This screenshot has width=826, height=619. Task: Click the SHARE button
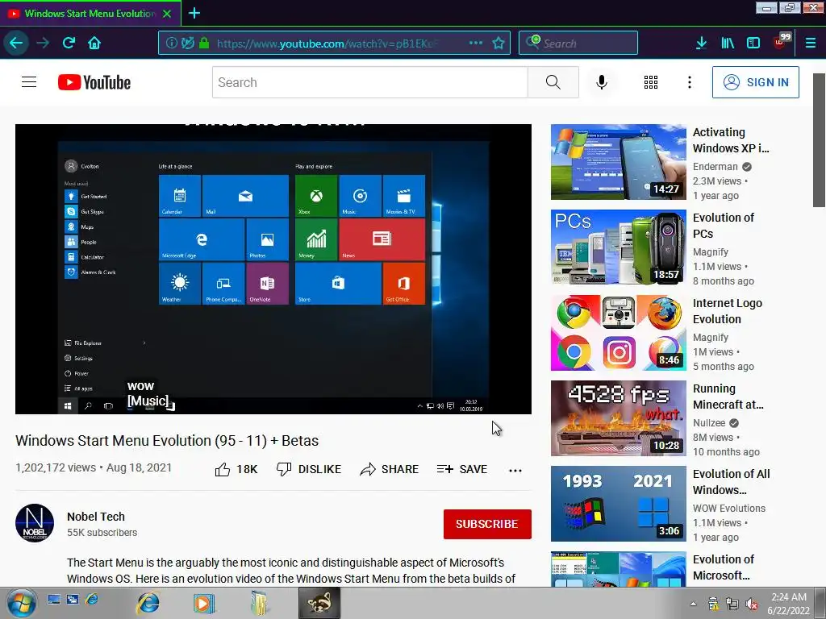point(390,469)
